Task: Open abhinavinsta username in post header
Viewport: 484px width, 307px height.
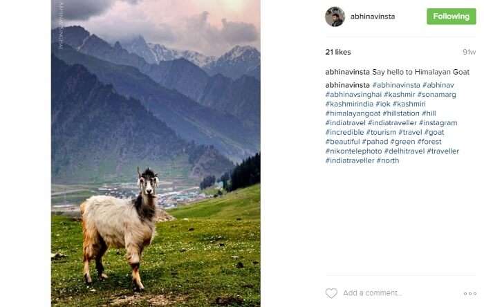Action: pyautogui.click(x=373, y=17)
